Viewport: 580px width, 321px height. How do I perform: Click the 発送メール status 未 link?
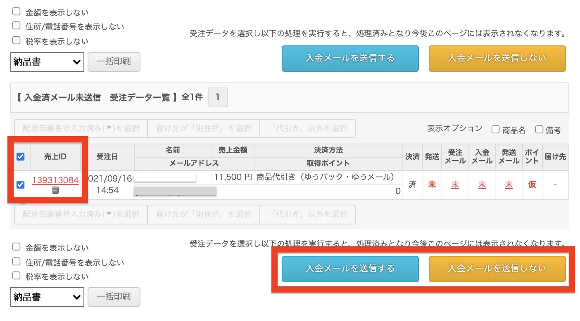click(509, 185)
